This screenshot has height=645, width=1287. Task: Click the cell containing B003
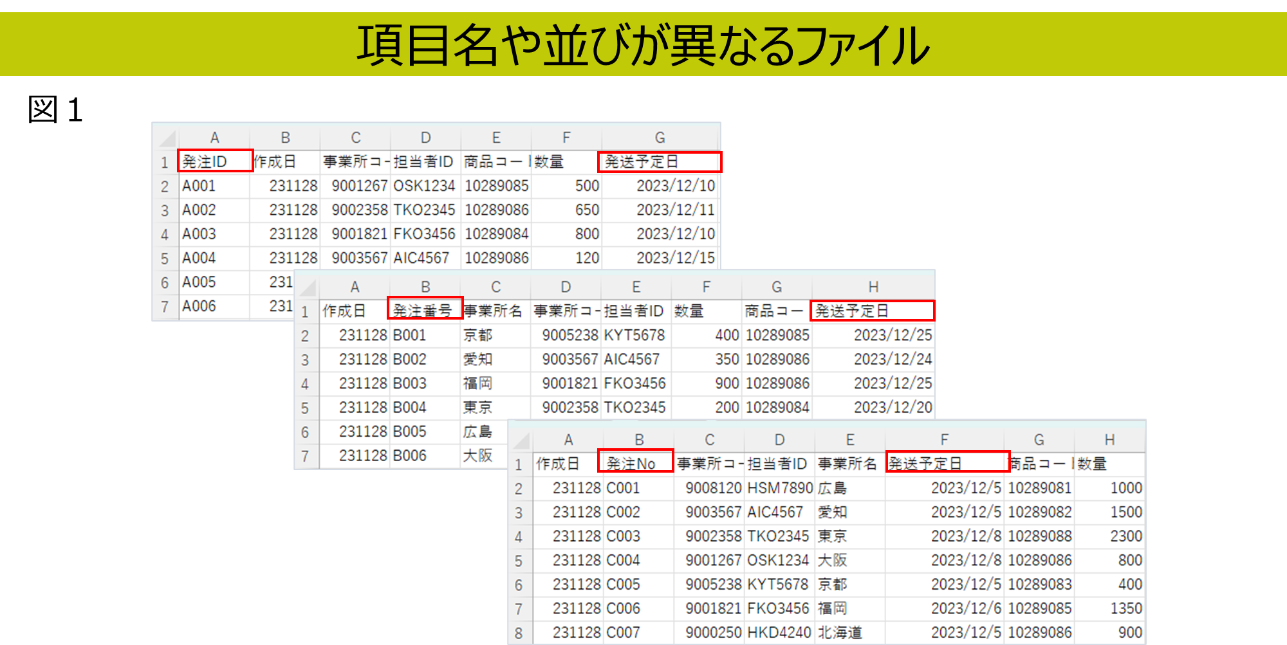[x=424, y=383]
